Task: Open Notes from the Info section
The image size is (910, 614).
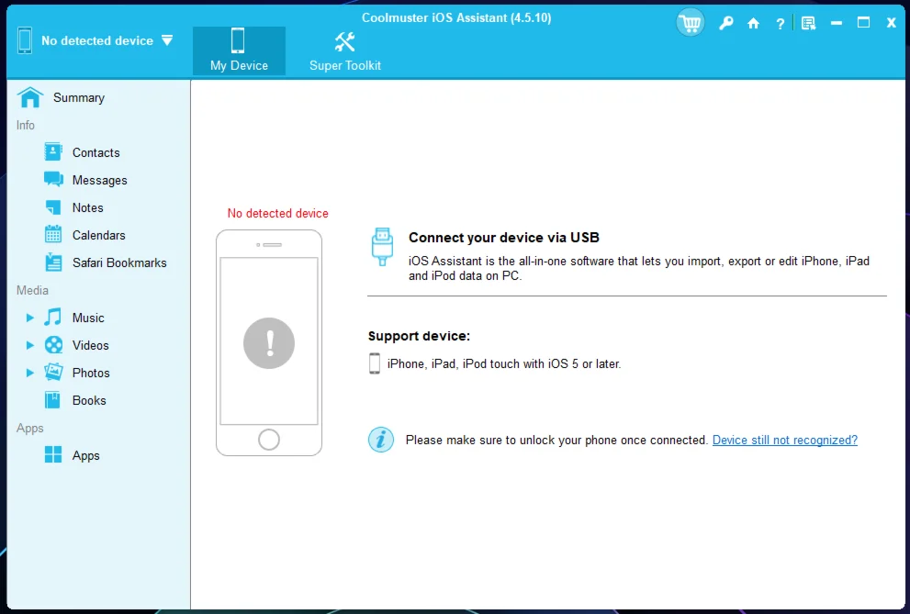Action: pyautogui.click(x=87, y=207)
